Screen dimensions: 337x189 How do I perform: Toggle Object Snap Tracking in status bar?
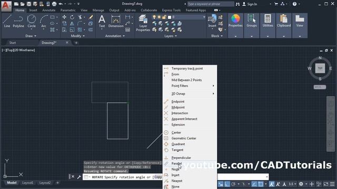pos(254,184)
